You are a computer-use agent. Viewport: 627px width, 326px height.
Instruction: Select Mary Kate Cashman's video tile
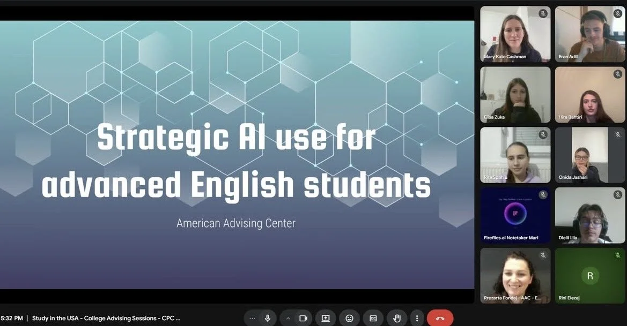(515, 34)
